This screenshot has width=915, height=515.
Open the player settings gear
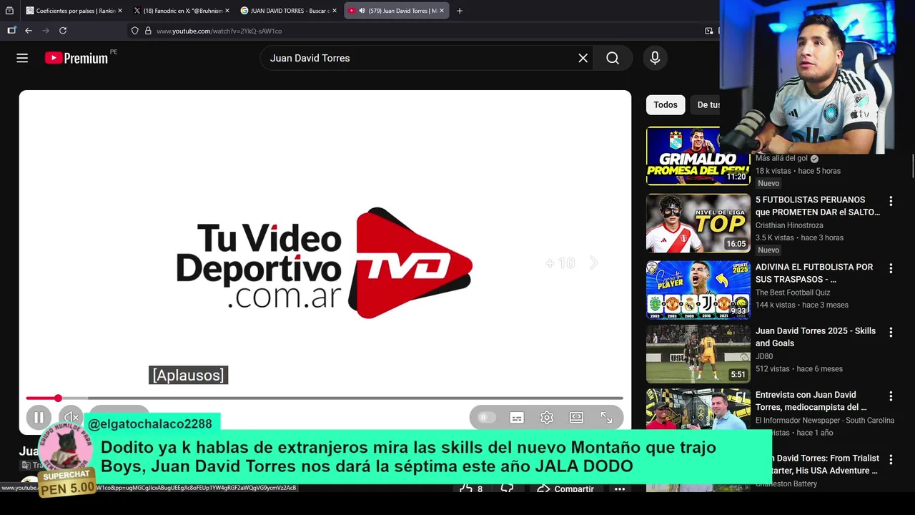coord(547,417)
